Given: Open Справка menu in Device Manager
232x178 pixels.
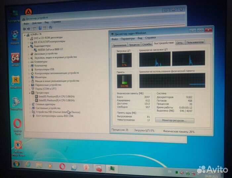Looking at the screenshot, I should (56, 22).
